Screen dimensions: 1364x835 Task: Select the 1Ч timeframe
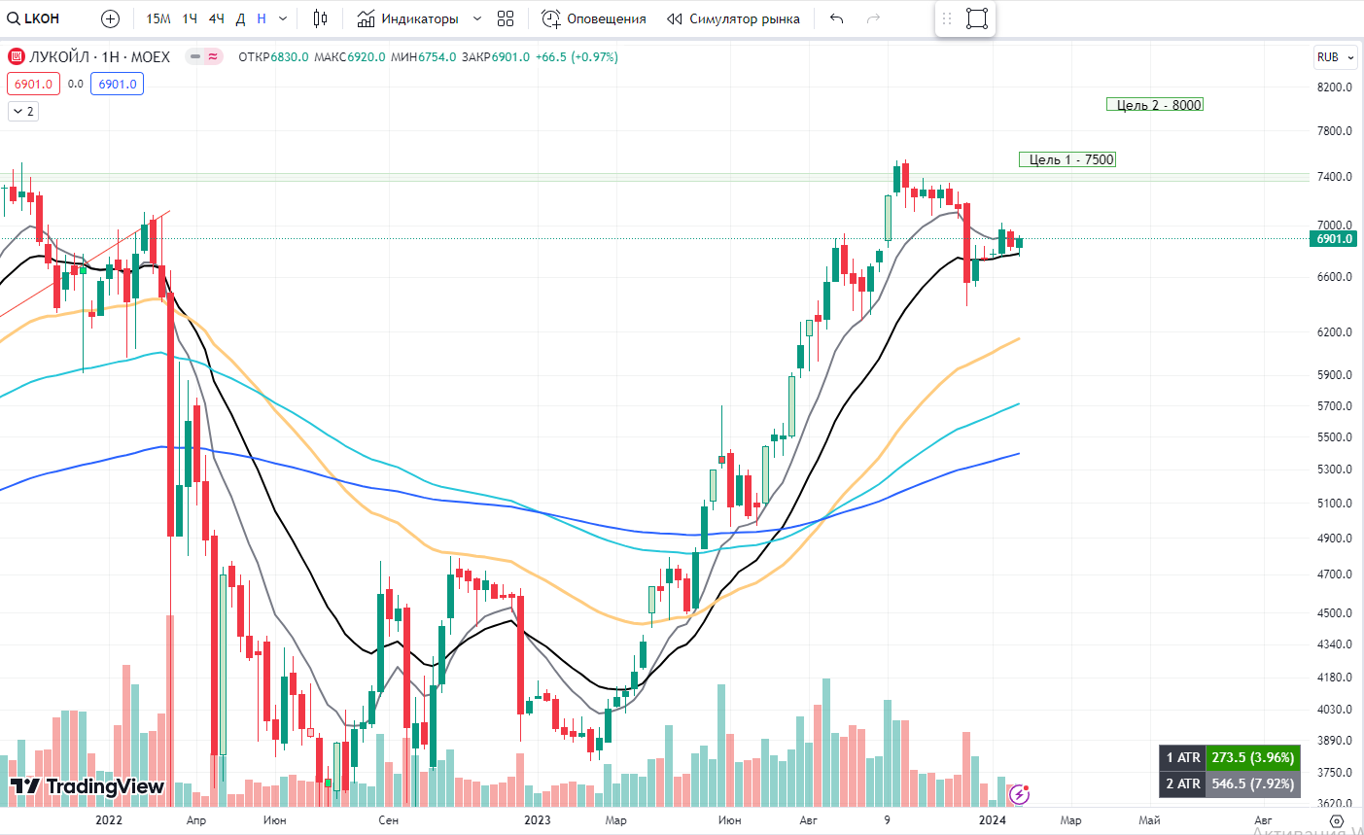tap(190, 18)
